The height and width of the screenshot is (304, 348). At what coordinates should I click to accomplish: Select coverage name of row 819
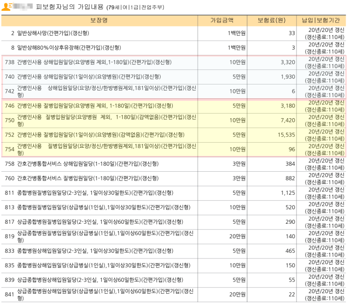(x=105, y=236)
